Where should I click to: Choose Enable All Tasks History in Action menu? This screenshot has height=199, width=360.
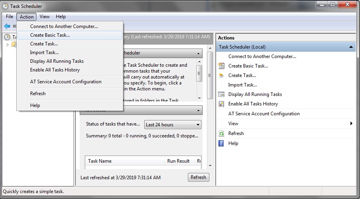70,70
